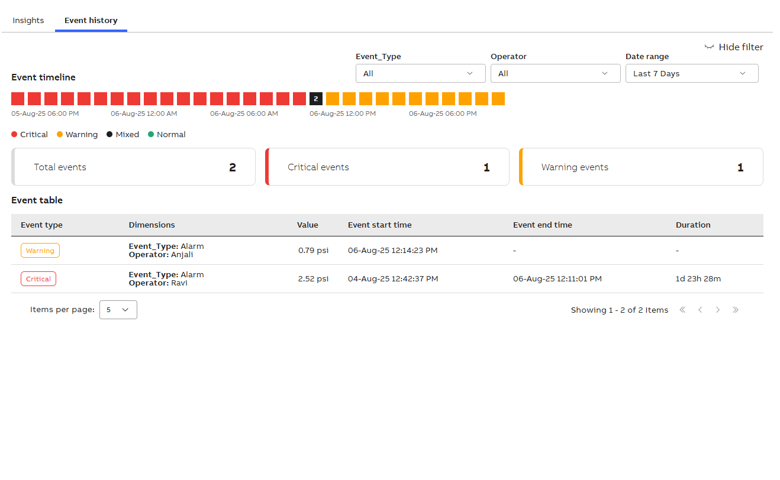Open the Date range Last 7 Days dropdown

point(691,74)
